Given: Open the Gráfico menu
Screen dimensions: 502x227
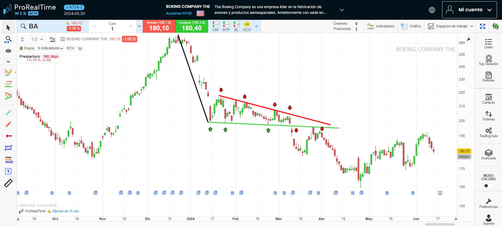Looking at the screenshot, I should pyautogui.click(x=411, y=26).
